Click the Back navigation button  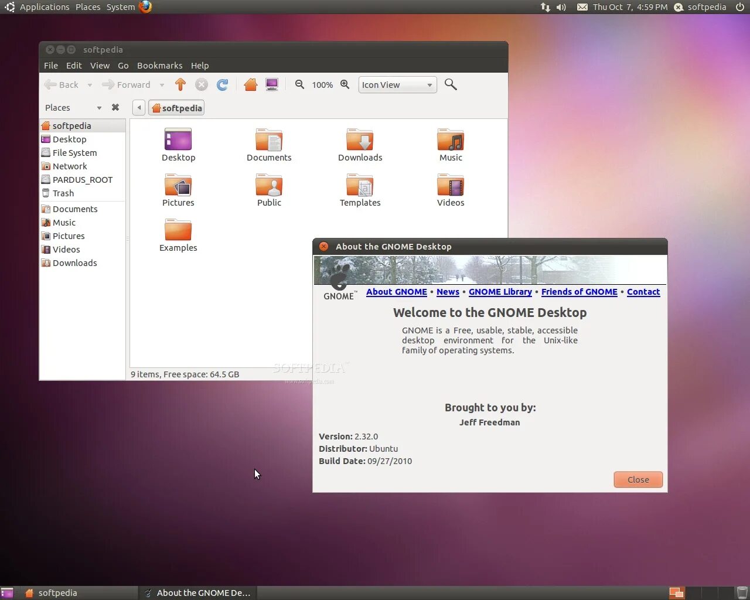coord(62,85)
